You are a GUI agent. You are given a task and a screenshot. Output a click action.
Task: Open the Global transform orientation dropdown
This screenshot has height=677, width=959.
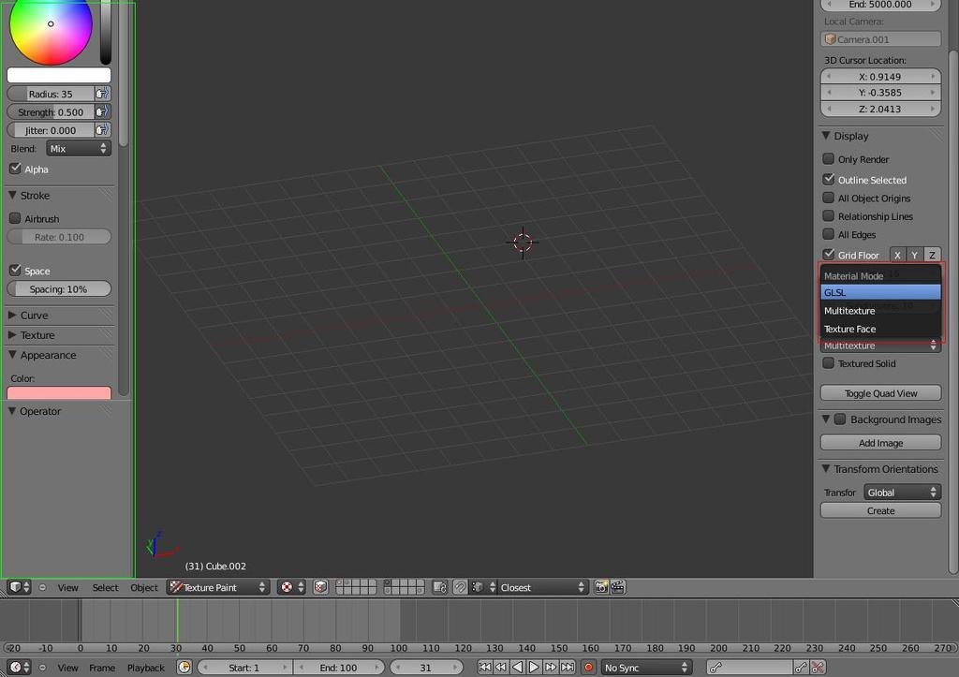pyautogui.click(x=902, y=493)
